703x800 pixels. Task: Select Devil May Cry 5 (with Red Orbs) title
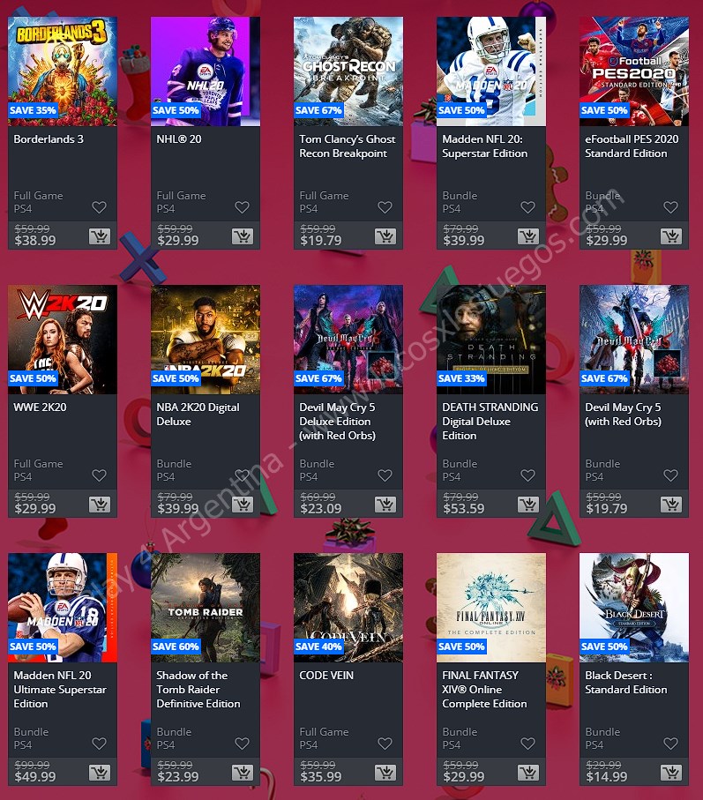click(623, 415)
